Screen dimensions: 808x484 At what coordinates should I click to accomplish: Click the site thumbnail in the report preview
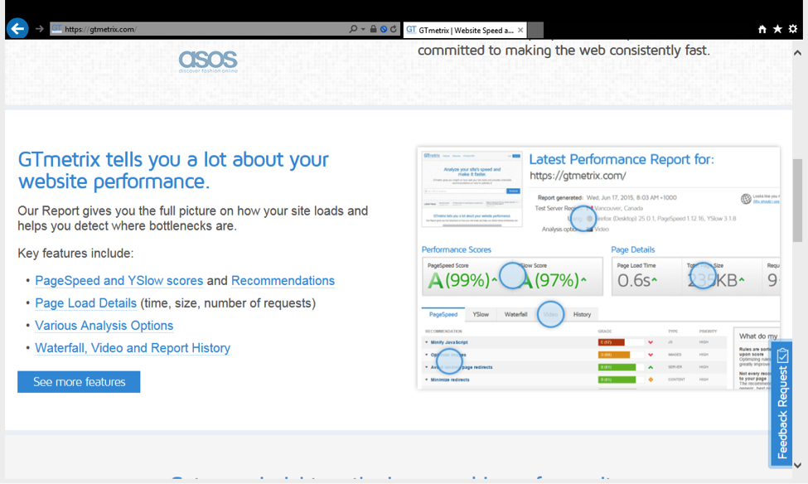click(x=472, y=189)
